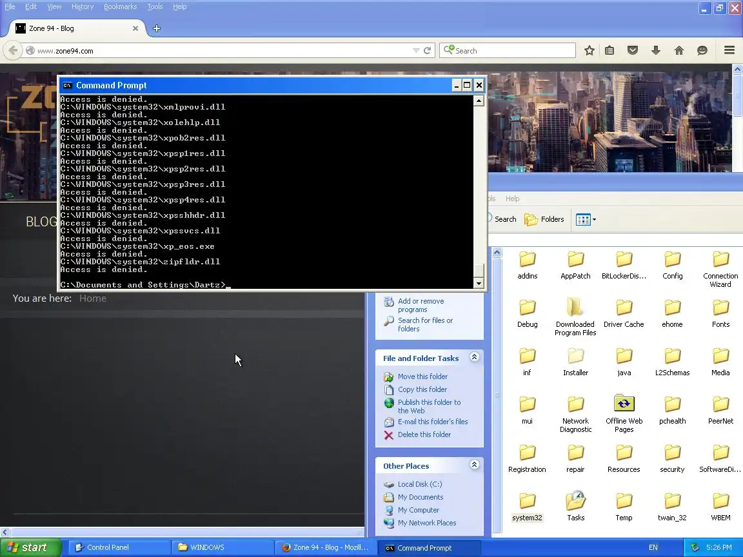
Task: Collapse the File and Folder Tasks panel
Action: (474, 357)
